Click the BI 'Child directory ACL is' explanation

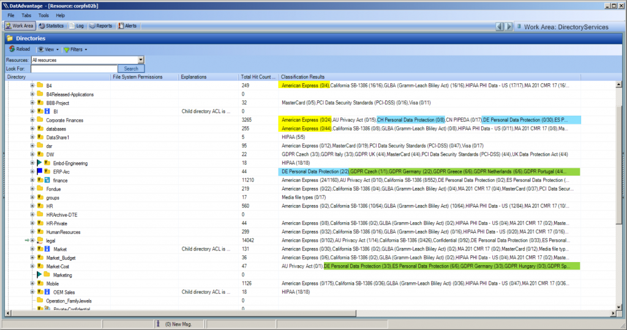point(206,111)
